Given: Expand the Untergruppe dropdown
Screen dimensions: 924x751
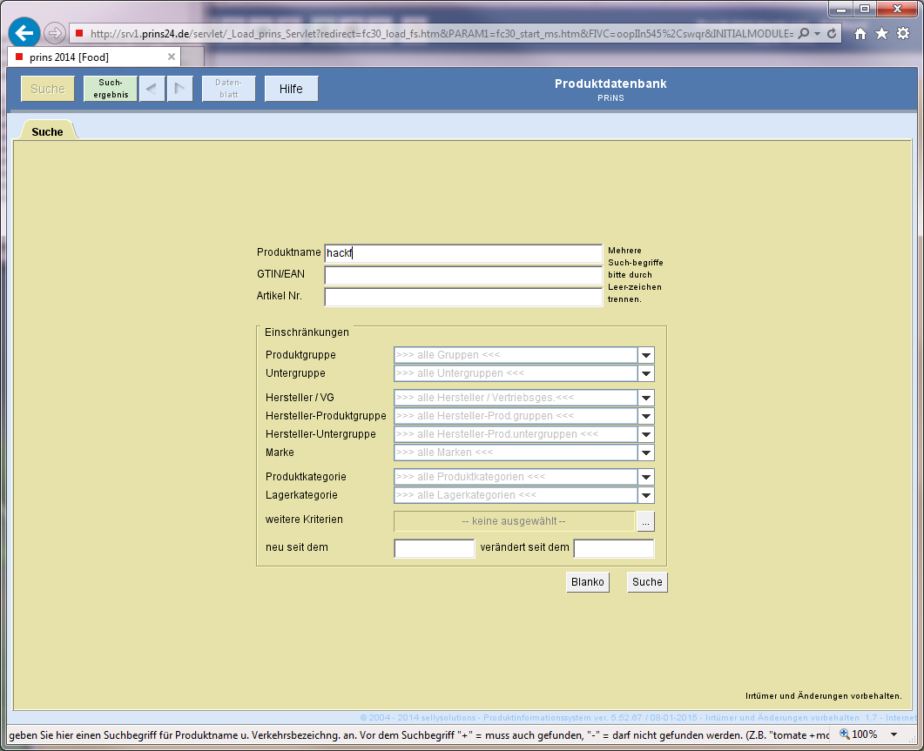Looking at the screenshot, I should [x=646, y=373].
